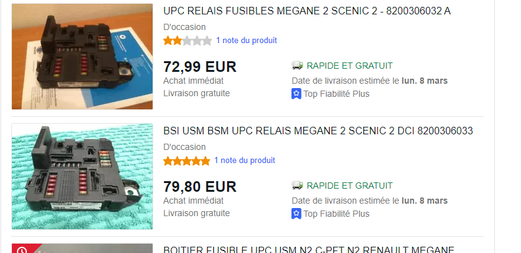521x253 pixels.
Task: Open the partially visible third listing thumbnail
Action: [x=82, y=249]
